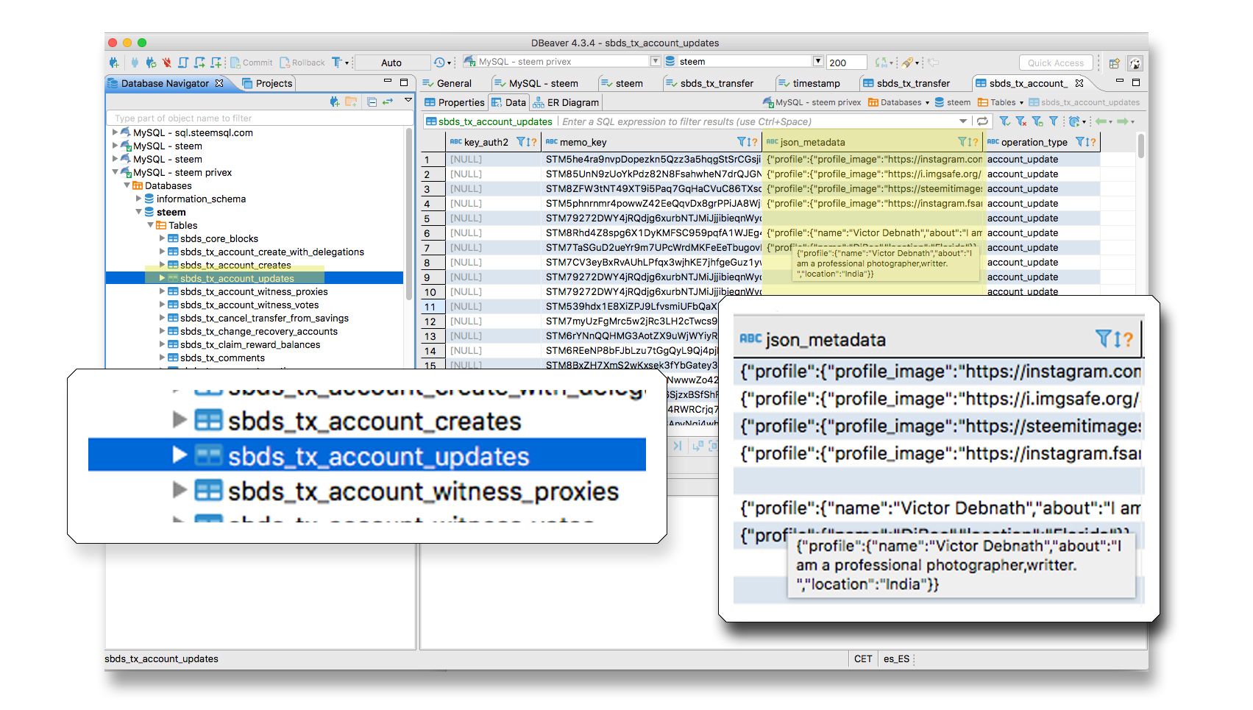Select sbds_core_blocks table in tree
This screenshot has width=1253, height=710.
click(x=219, y=238)
